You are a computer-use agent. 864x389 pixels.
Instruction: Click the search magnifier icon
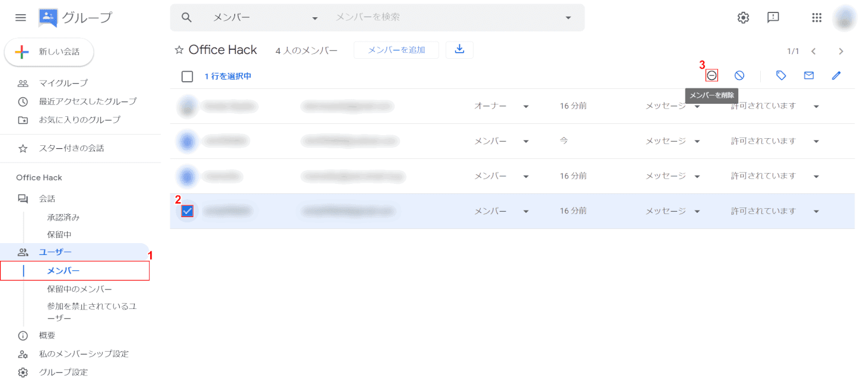tap(186, 18)
